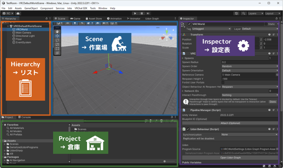The height and width of the screenshot is (168, 283).
Task: Open the RC account dropdown
Action: [x=8, y=13]
